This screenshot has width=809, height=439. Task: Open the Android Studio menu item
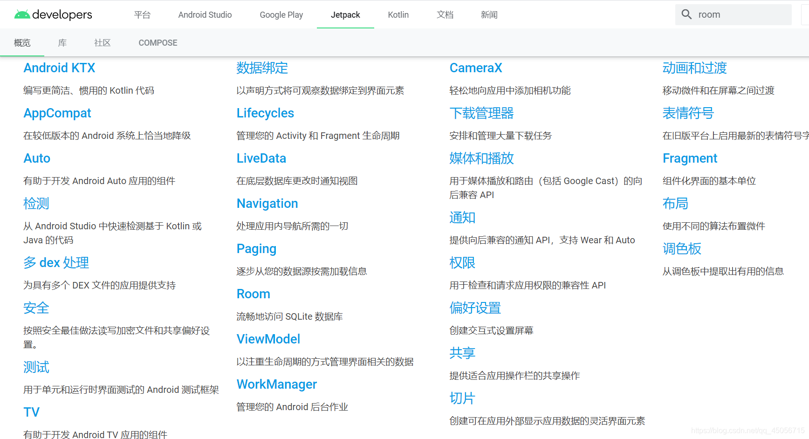[205, 14]
